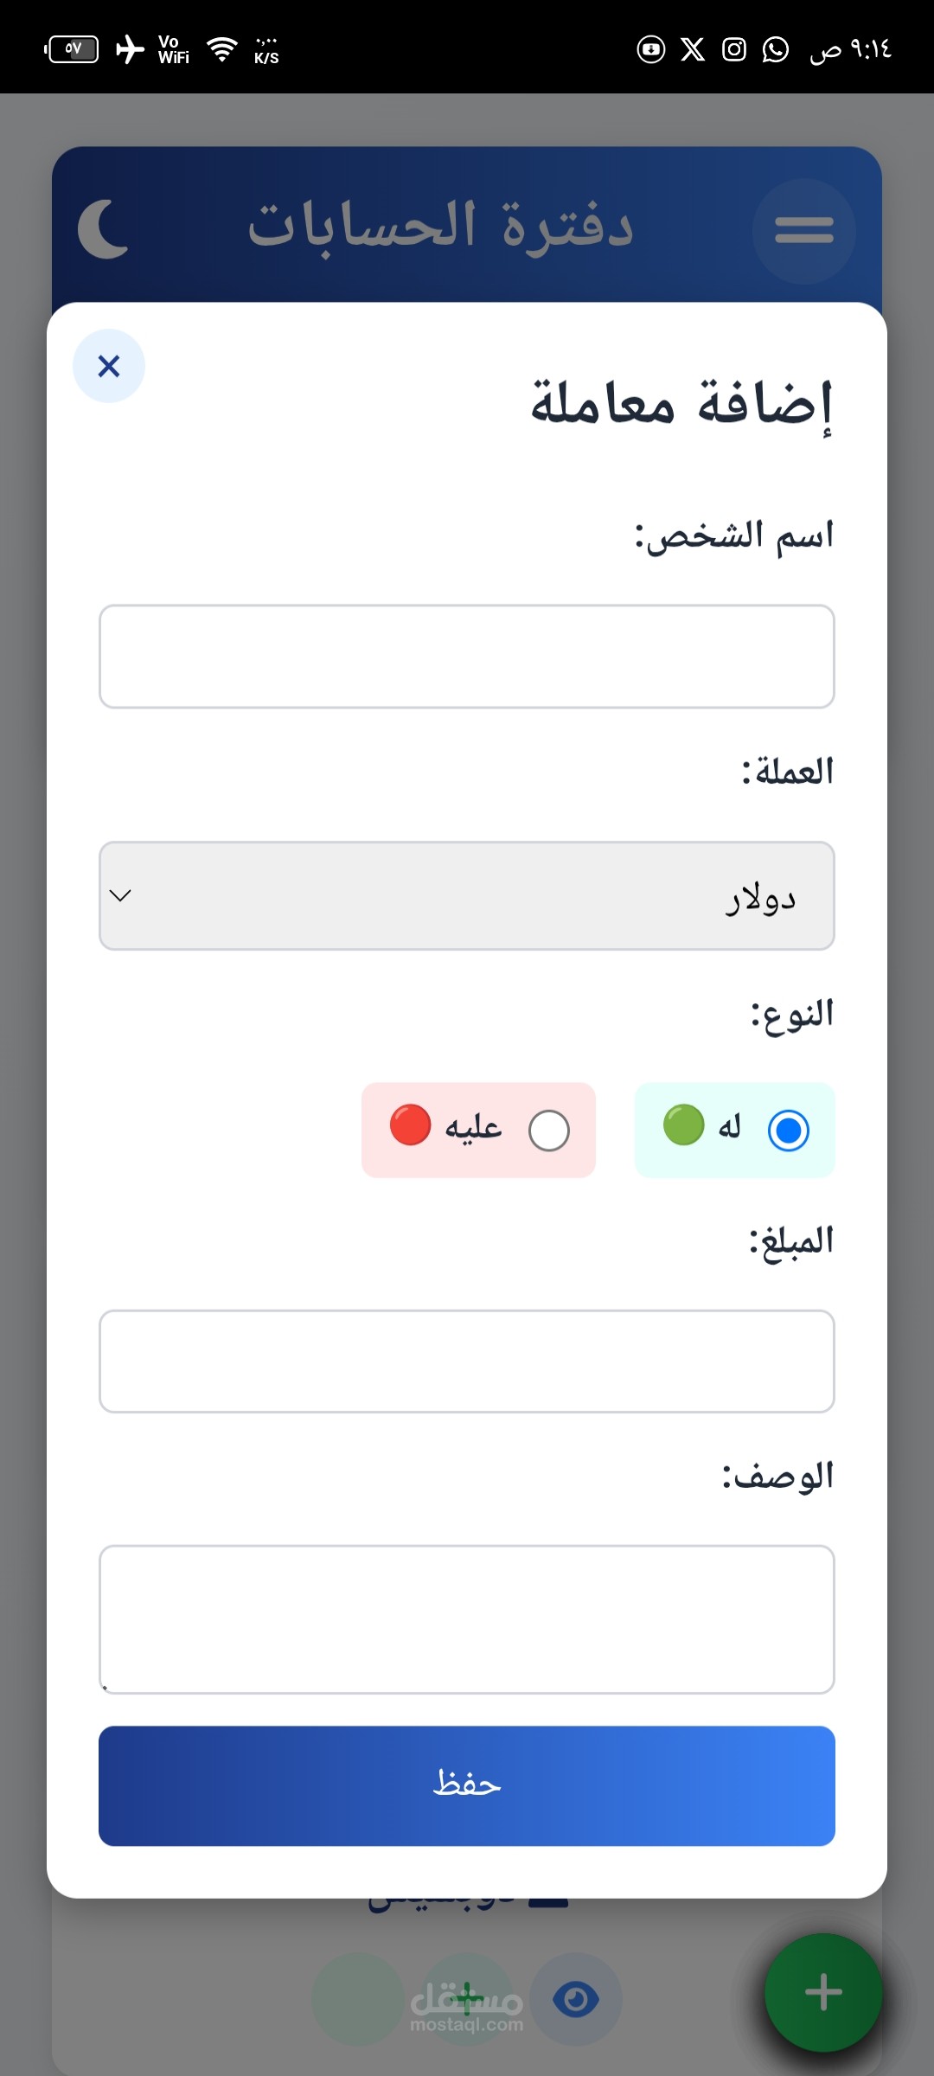The height and width of the screenshot is (2076, 934).
Task: Open the currency dropdown showing دولار
Action: (x=467, y=895)
